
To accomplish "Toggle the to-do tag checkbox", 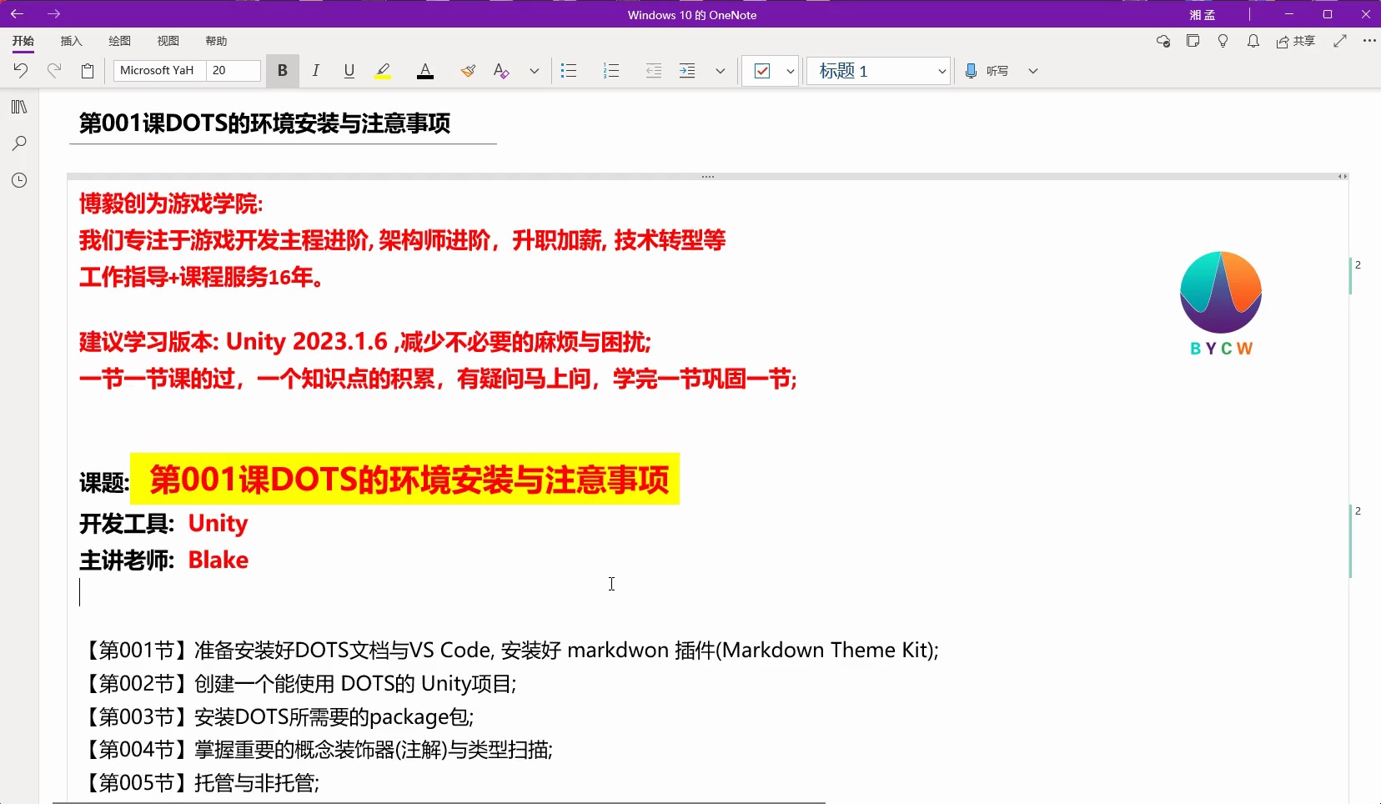I will 762,71.
